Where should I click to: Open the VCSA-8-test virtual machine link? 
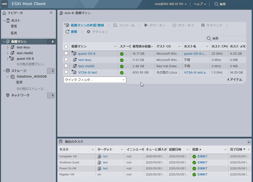click(87, 72)
